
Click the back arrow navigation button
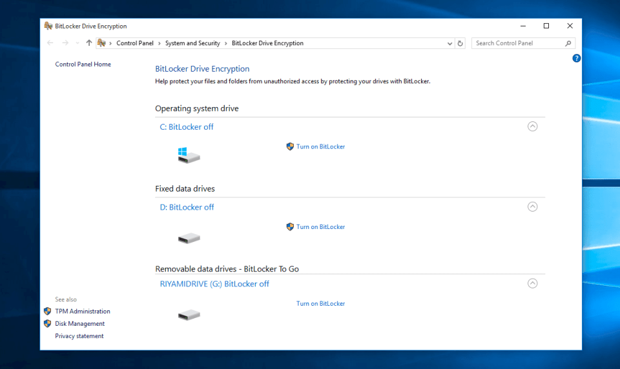click(50, 43)
